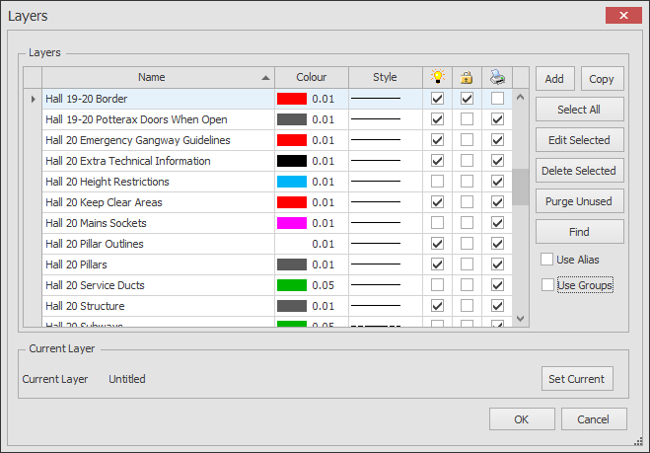Select Hall 19-20 Potterax Doors When Open name
650x453 pixels.
(136, 119)
